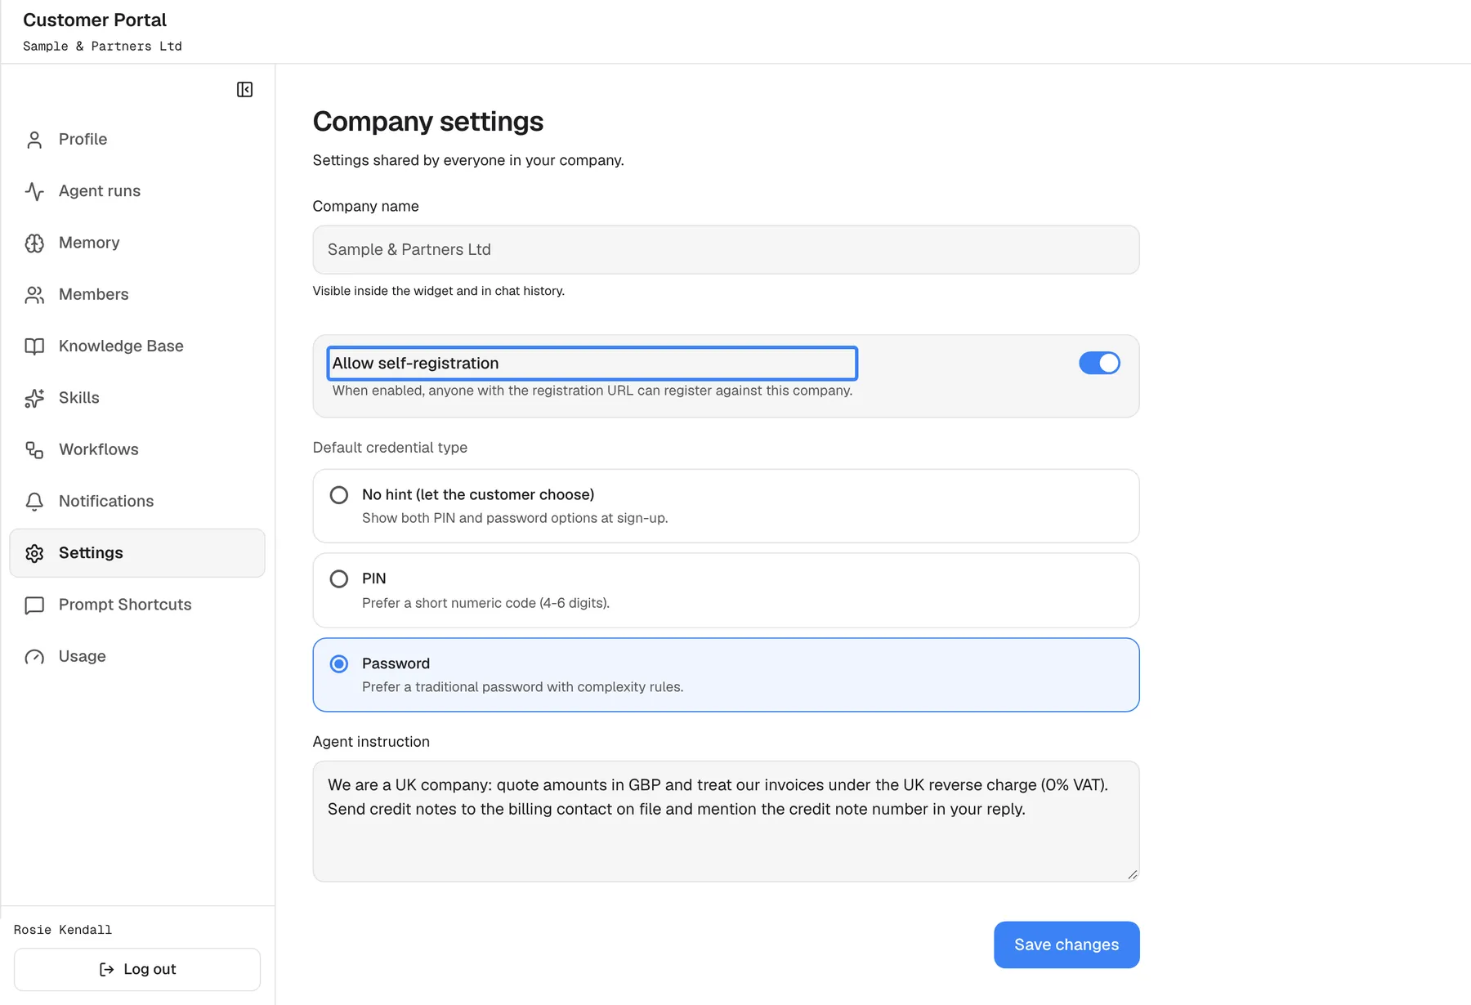Navigate to Members
This screenshot has width=1471, height=1005.
(137, 295)
